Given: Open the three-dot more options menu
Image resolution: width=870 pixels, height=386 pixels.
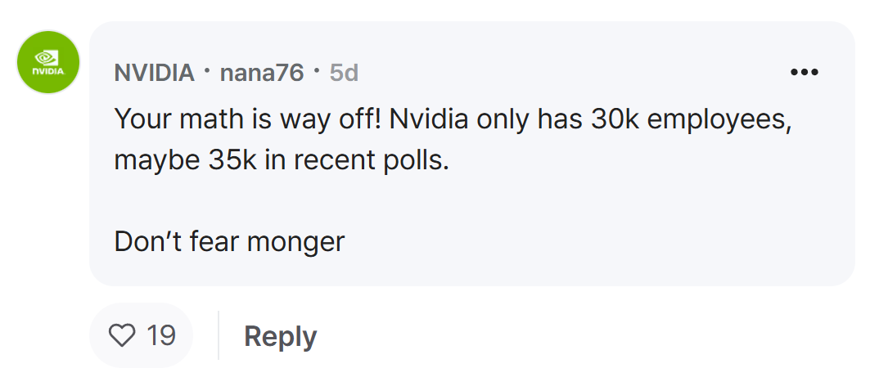Looking at the screenshot, I should [x=804, y=72].
